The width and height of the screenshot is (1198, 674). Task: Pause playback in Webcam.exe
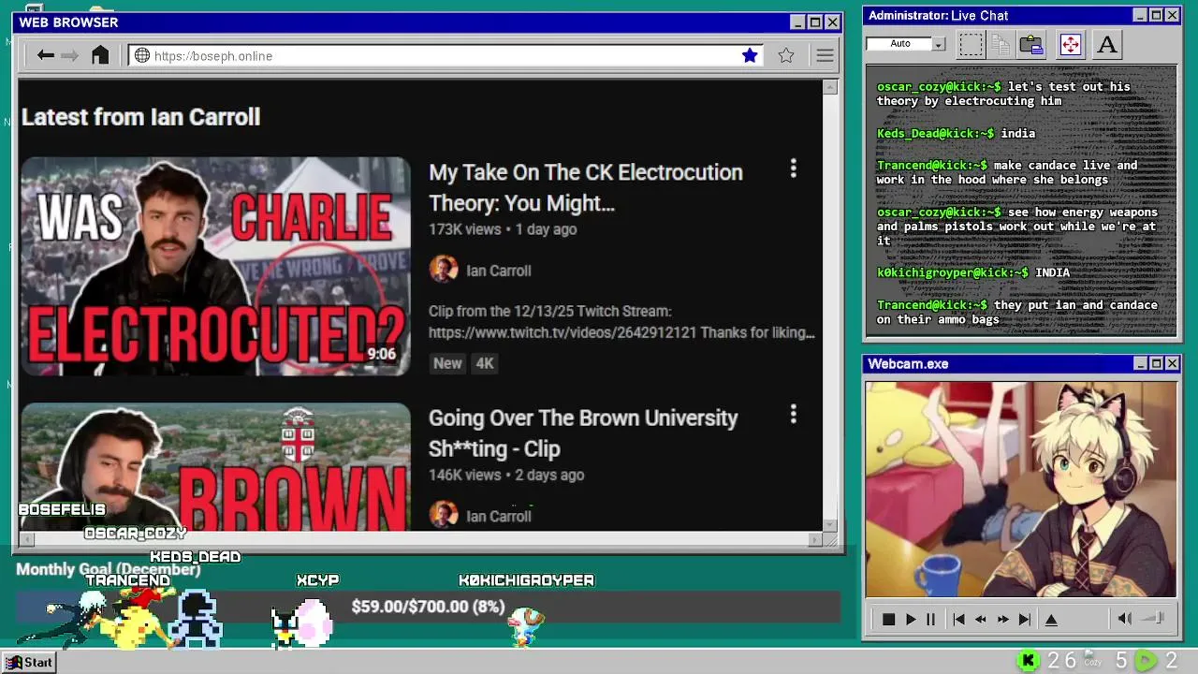[930, 620]
